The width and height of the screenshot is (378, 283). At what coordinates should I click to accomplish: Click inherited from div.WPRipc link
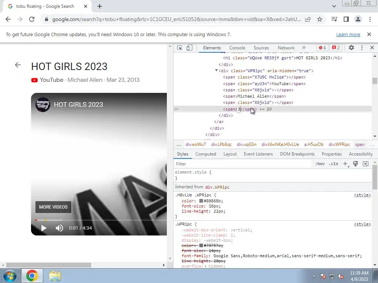[217, 187]
